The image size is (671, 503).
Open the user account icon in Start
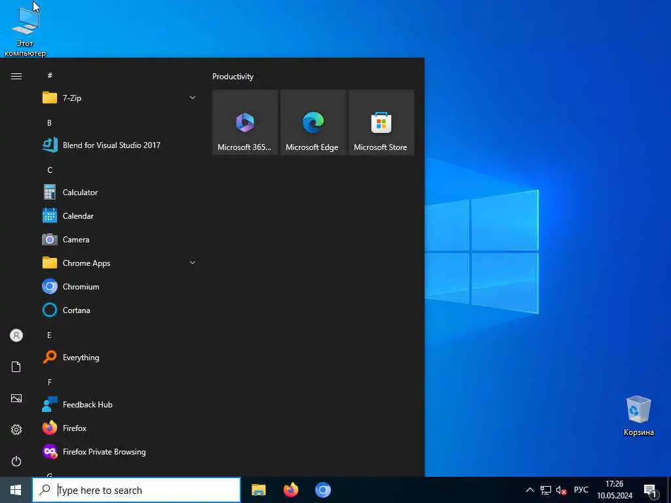pos(16,335)
